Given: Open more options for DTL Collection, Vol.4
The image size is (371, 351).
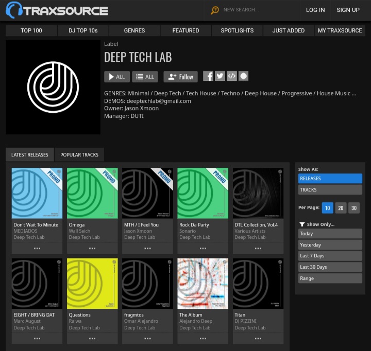Looking at the screenshot, I should [258, 249].
